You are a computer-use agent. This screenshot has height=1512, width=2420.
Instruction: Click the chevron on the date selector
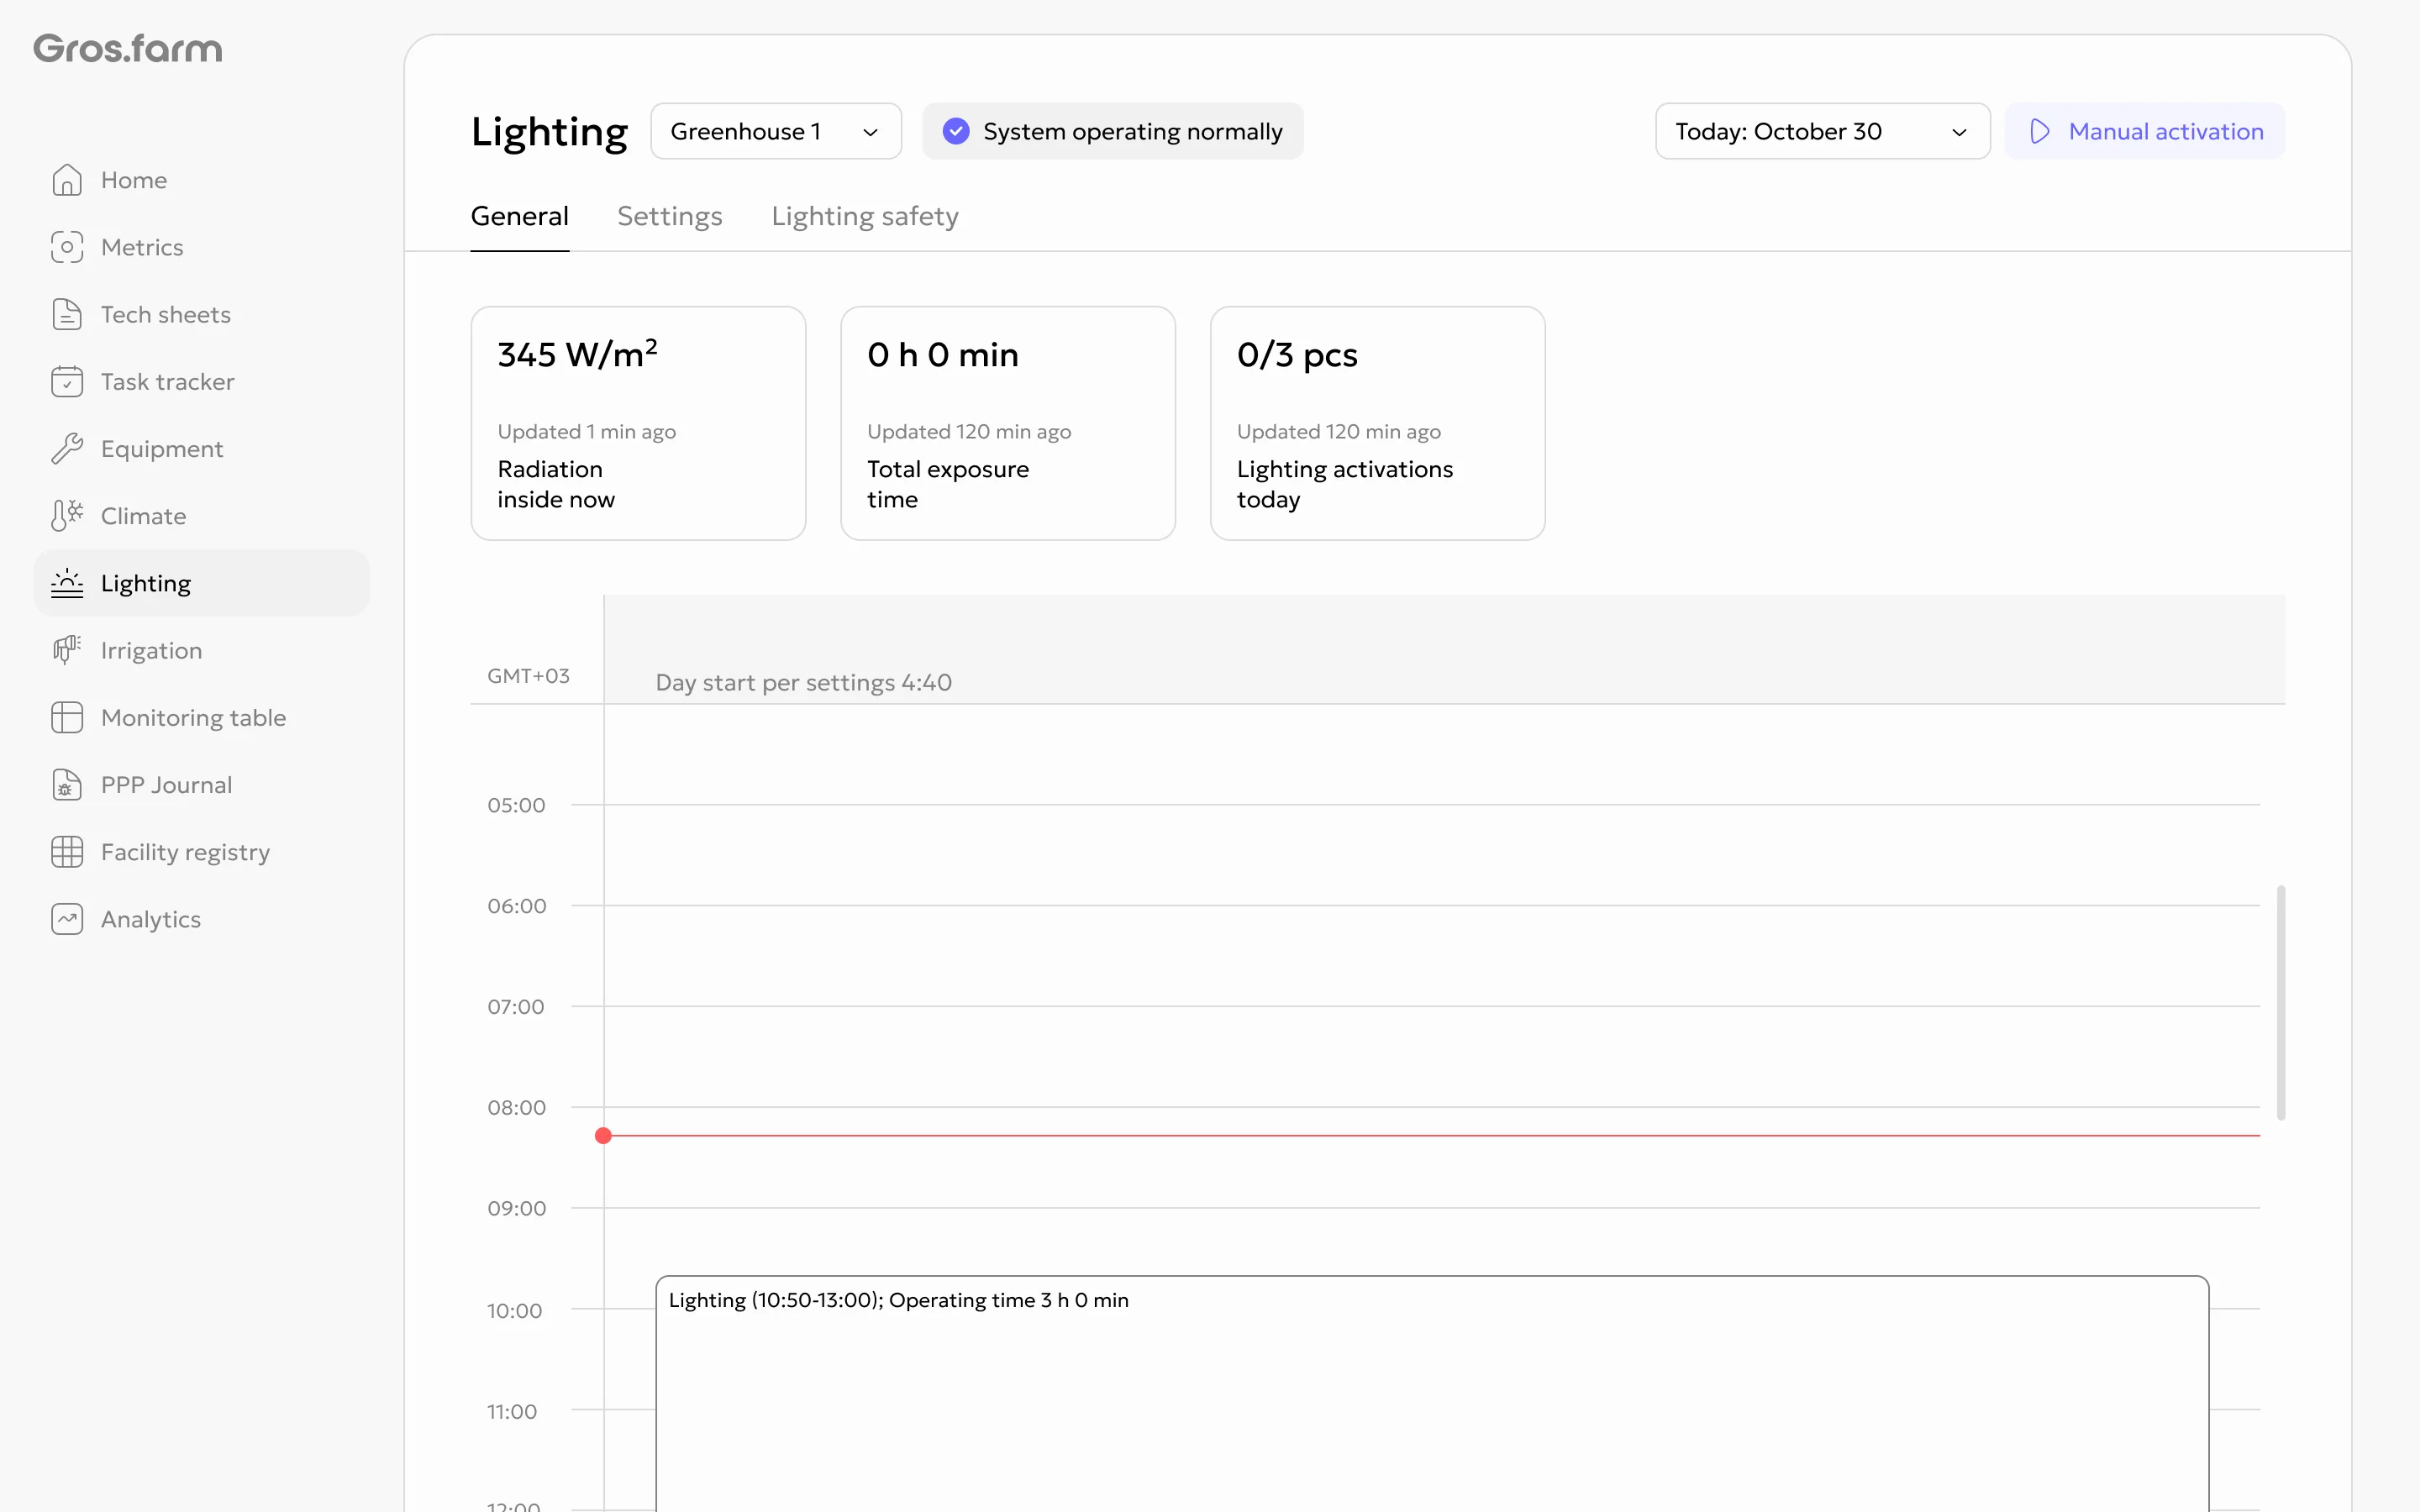[1959, 132]
